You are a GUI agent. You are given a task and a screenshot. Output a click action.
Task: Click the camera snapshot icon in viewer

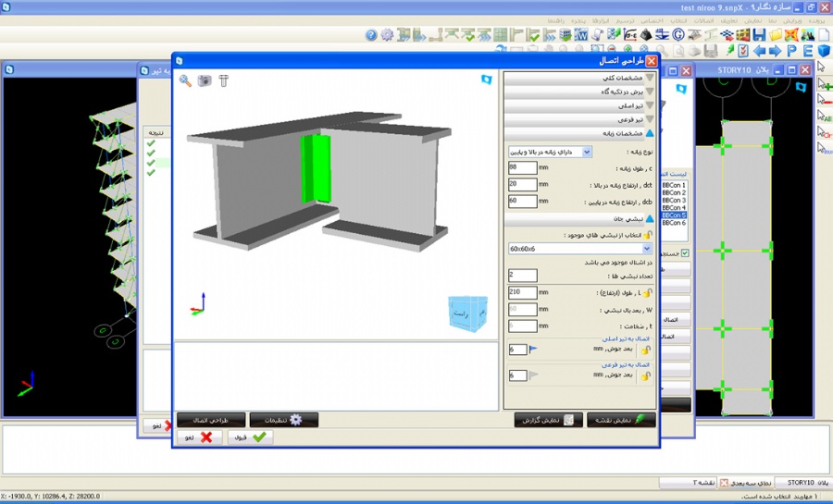point(205,81)
